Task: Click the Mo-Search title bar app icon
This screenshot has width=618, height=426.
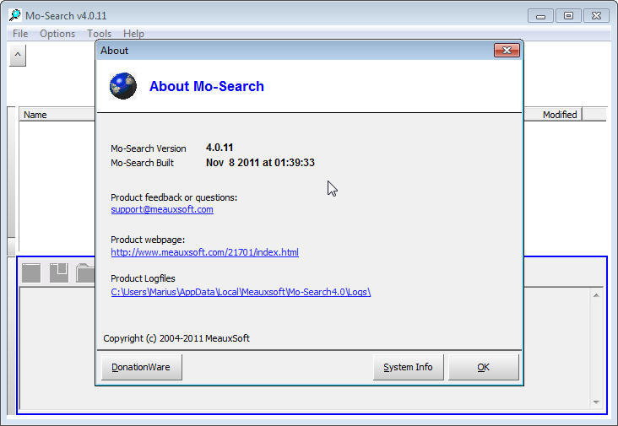Action: click(15, 15)
